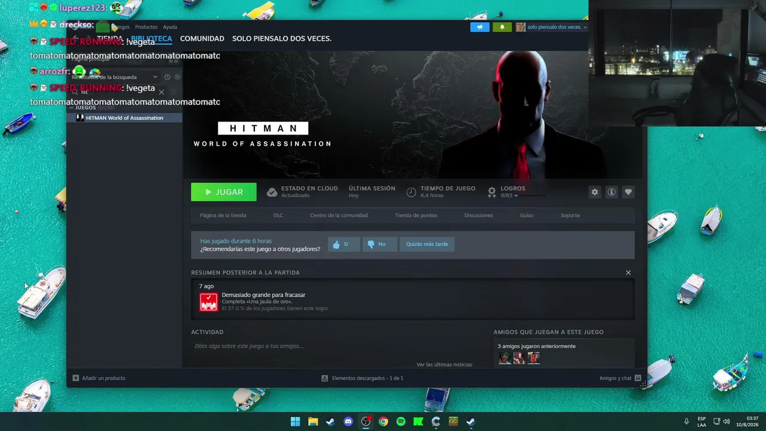The image size is (766, 431).
Task: Click the ESP LAA language indicator
Action: tap(702, 421)
